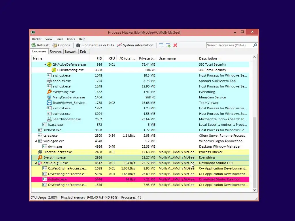Open the Hacker menu

pyautogui.click(x=37, y=39)
